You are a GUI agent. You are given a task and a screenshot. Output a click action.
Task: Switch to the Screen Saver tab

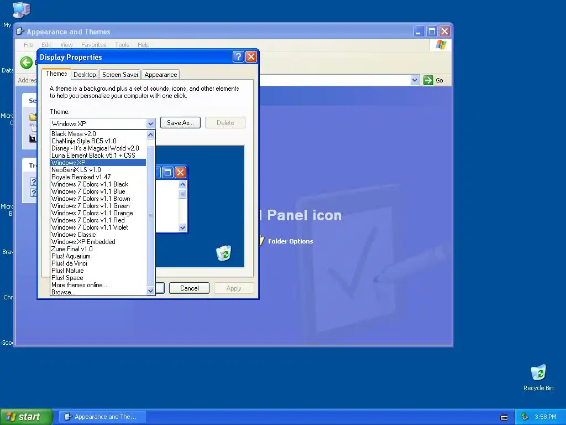coord(120,75)
